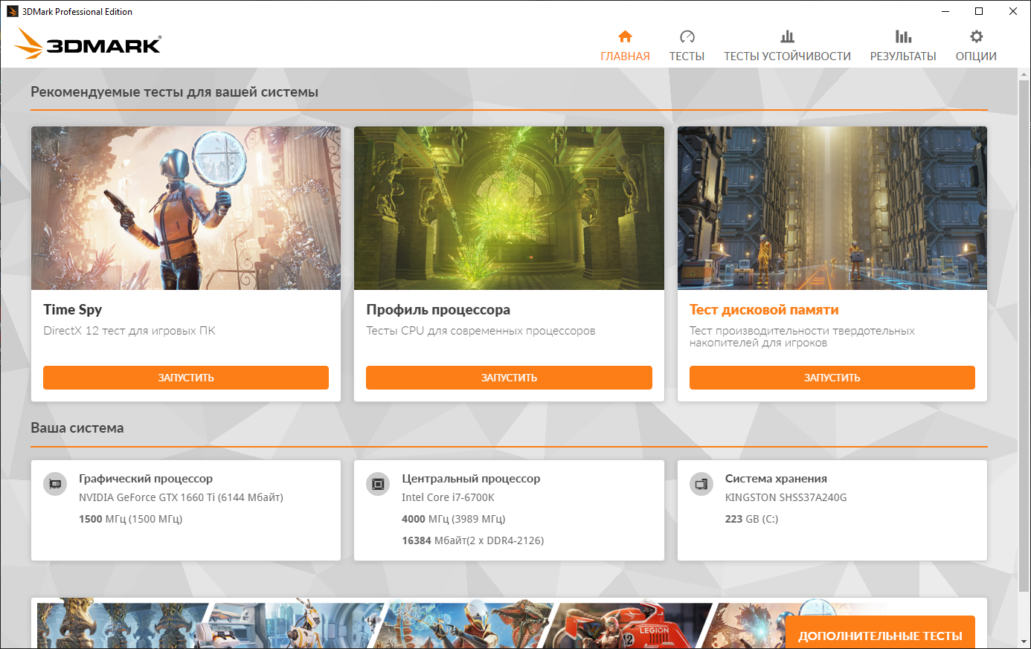The width and height of the screenshot is (1031, 649).
Task: Click the Графический процессор heading
Action: click(x=146, y=479)
